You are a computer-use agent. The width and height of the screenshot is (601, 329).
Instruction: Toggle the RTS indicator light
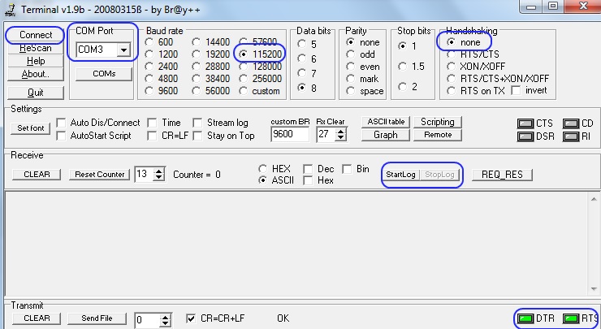tap(572, 318)
